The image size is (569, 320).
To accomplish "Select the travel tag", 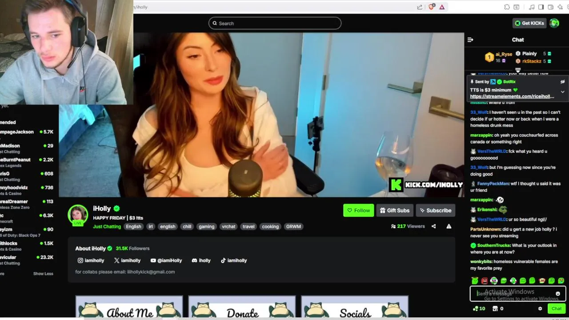I will pyautogui.click(x=248, y=227).
